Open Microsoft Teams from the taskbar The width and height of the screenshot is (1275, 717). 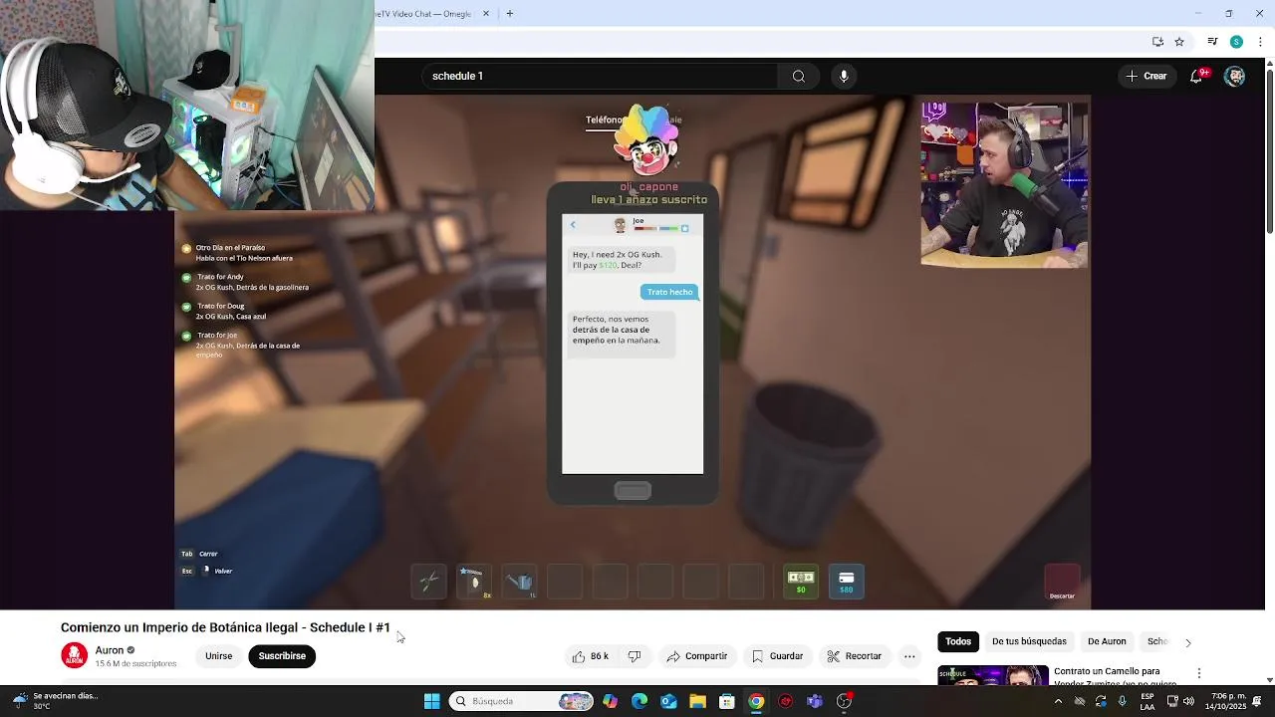(815, 701)
